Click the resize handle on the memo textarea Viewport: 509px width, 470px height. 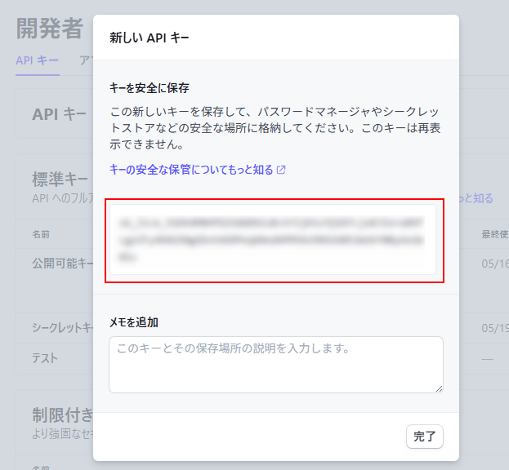click(x=438, y=388)
